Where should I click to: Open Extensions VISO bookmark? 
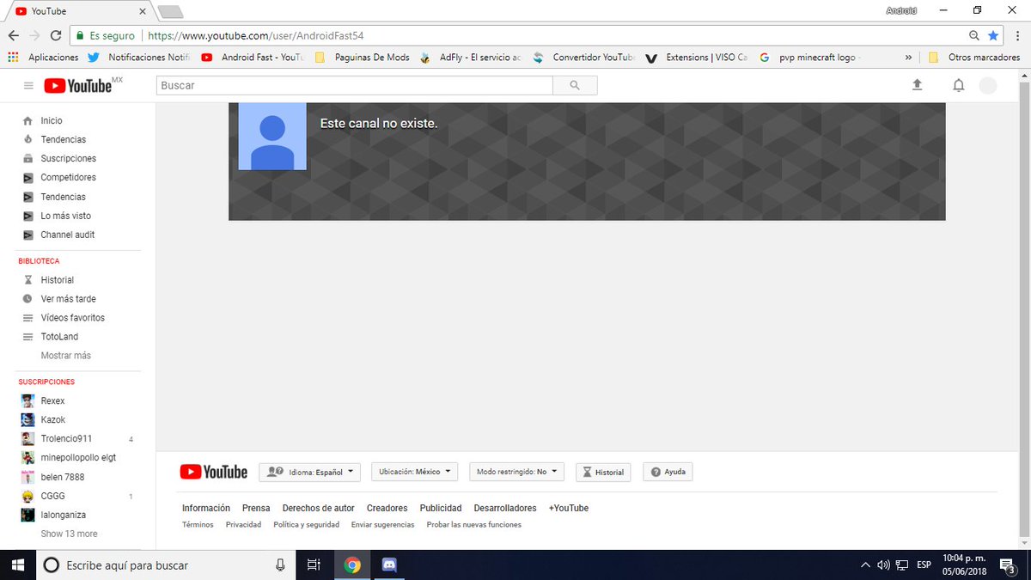698,58
